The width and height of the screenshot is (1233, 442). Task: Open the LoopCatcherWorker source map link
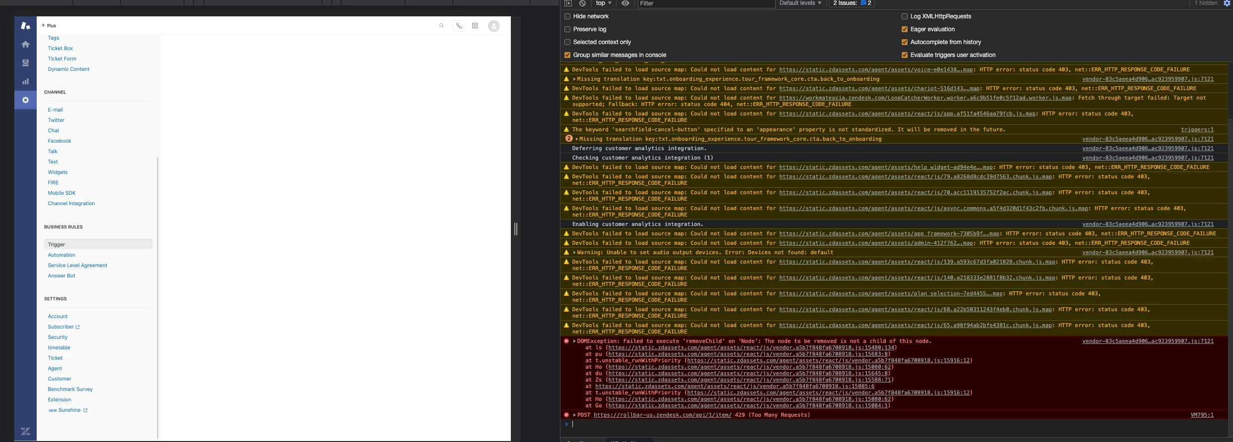925,98
